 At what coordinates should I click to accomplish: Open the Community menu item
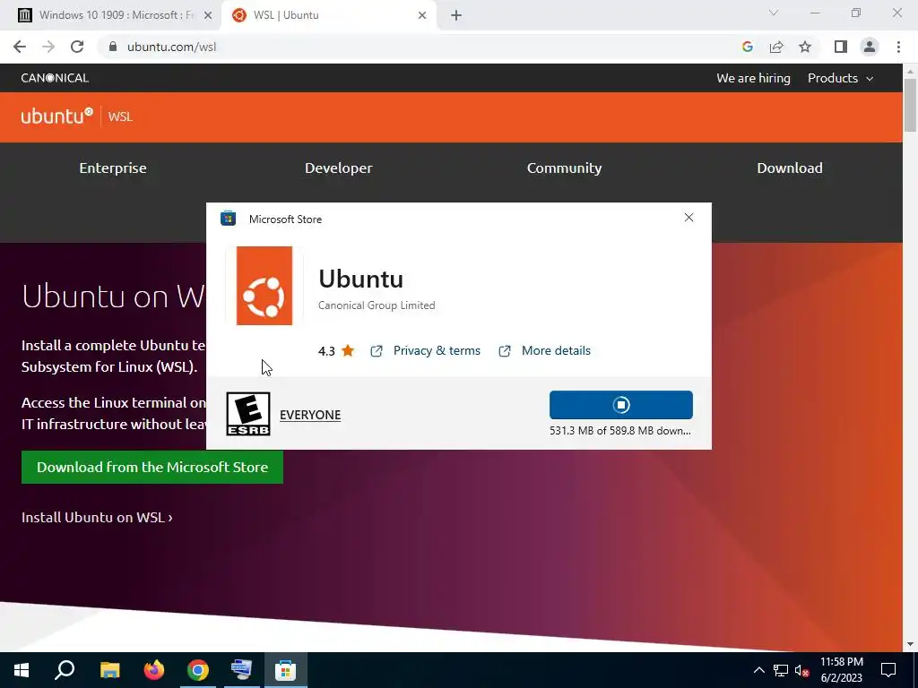(565, 168)
